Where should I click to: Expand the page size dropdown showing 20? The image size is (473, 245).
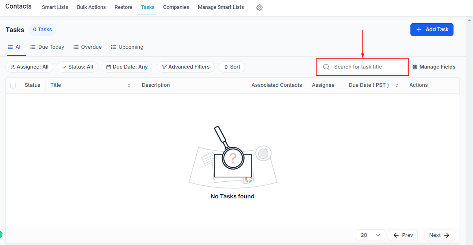[x=370, y=235]
